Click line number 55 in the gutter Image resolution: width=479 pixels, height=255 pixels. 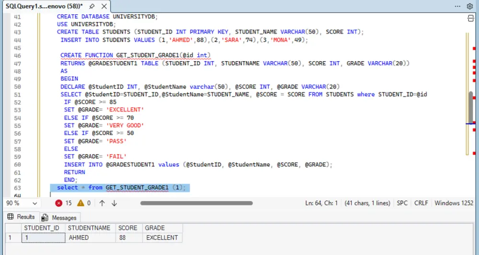click(17, 126)
